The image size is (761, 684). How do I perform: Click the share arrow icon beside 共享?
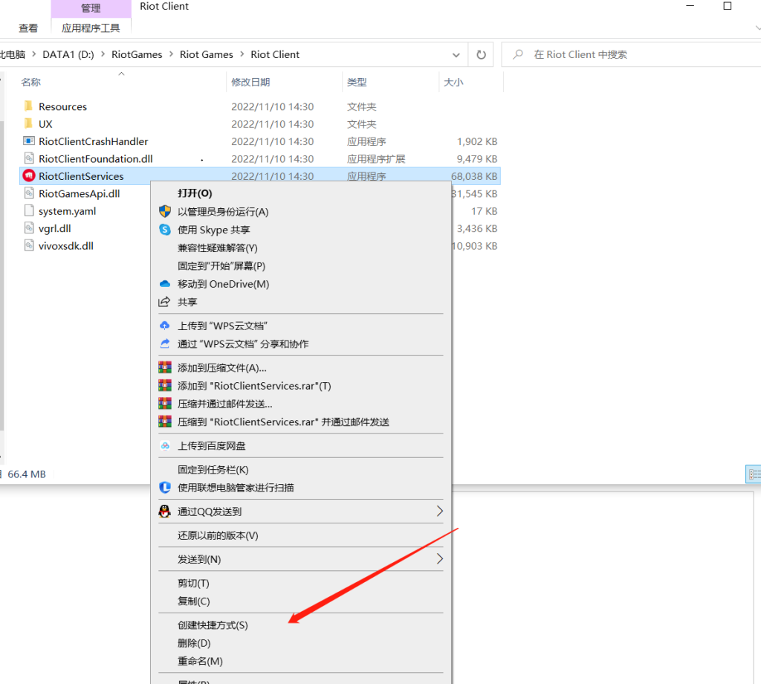tap(164, 302)
